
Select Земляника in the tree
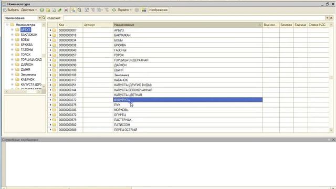tap(28, 75)
